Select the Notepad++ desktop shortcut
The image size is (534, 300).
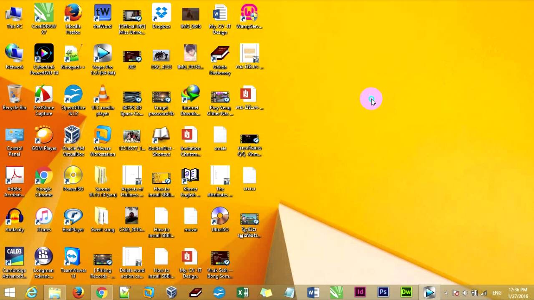(73, 57)
